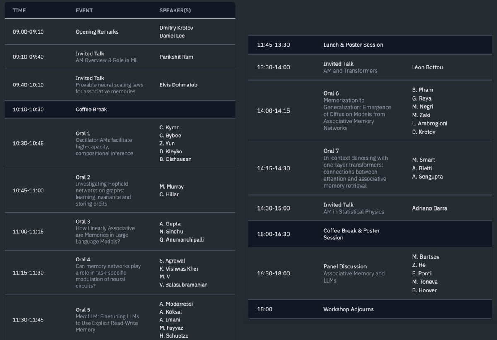Click the Panel Discussion title
The height and width of the screenshot is (340, 497).
[x=345, y=266]
